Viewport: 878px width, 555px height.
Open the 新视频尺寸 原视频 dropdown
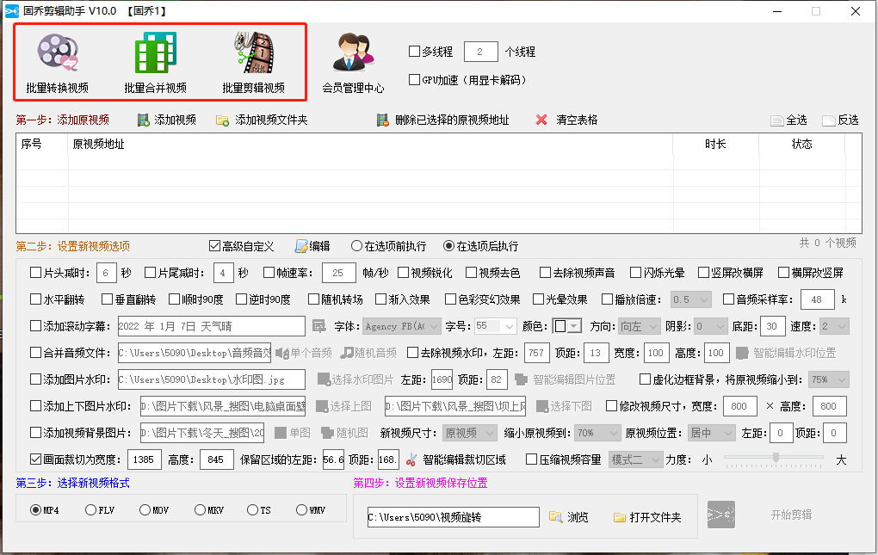coord(470,433)
